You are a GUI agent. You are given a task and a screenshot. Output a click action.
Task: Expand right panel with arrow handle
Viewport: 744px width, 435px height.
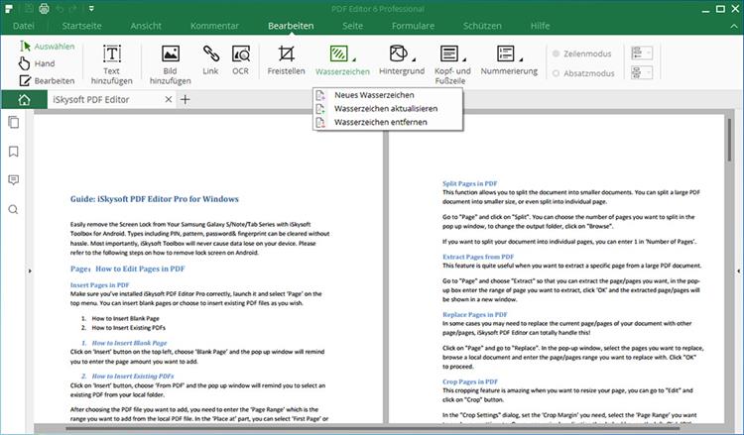pos(738,272)
